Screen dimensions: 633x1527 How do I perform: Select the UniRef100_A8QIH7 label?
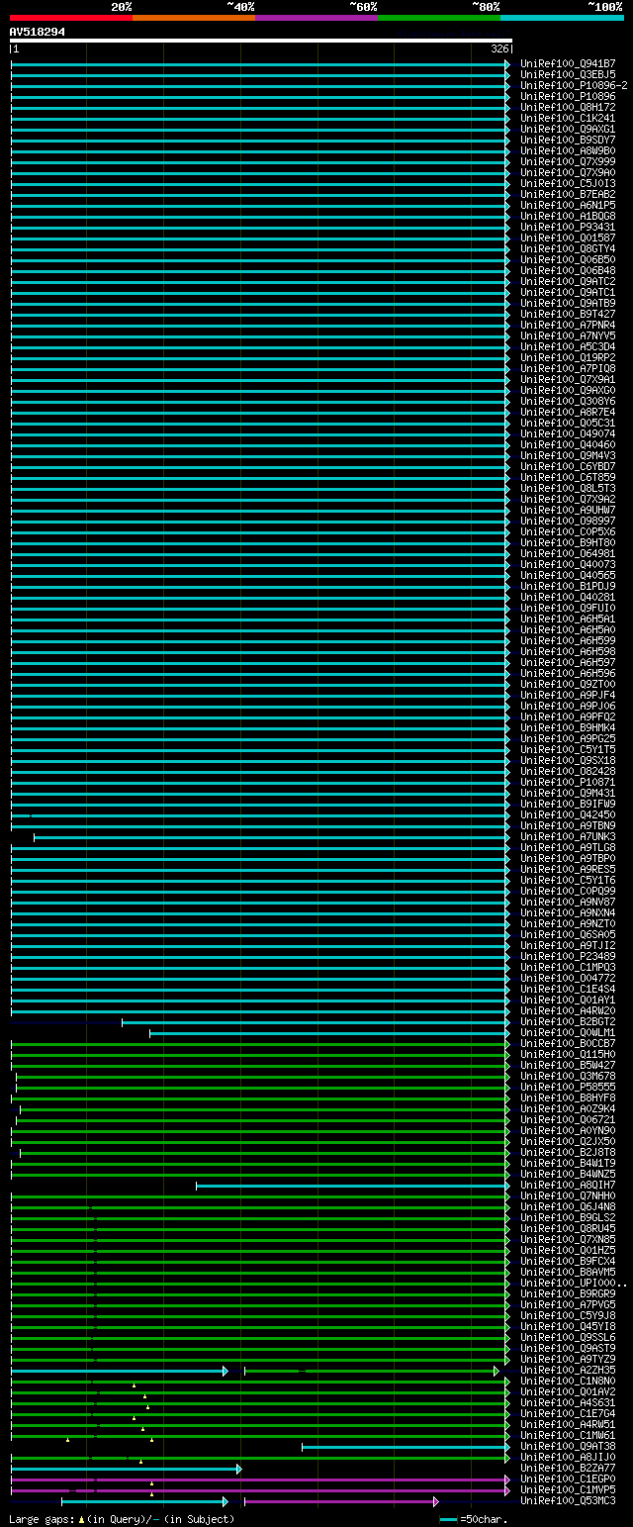click(568, 1185)
